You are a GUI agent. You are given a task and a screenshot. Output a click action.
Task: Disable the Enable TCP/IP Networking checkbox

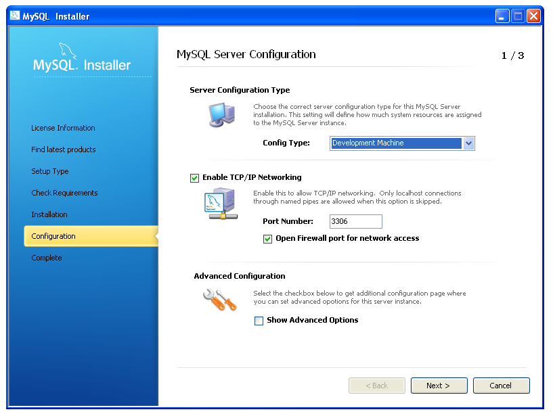point(194,178)
